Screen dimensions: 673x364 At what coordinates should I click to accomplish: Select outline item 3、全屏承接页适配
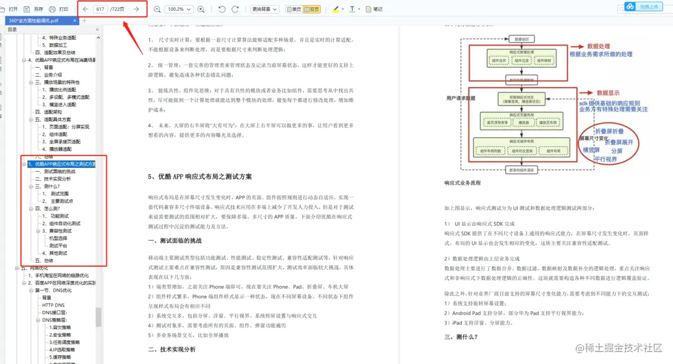click(x=62, y=142)
